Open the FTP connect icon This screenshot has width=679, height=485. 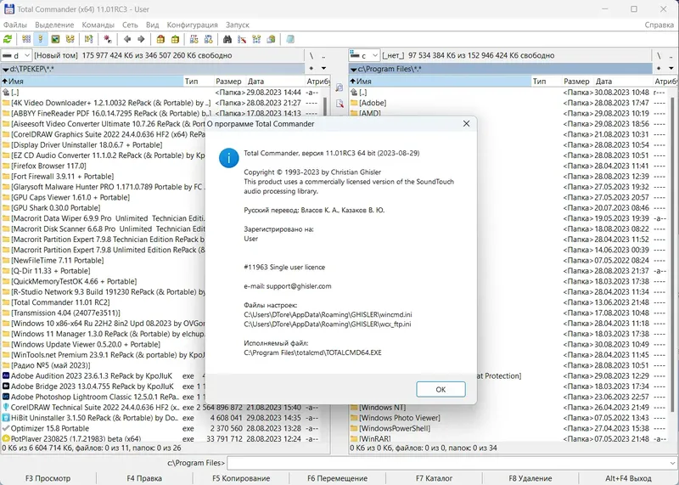tap(194, 39)
